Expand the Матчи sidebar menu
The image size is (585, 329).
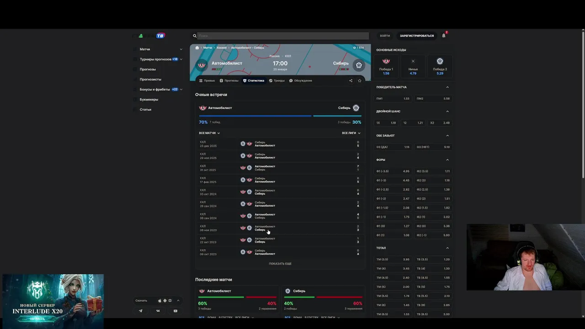point(181,49)
